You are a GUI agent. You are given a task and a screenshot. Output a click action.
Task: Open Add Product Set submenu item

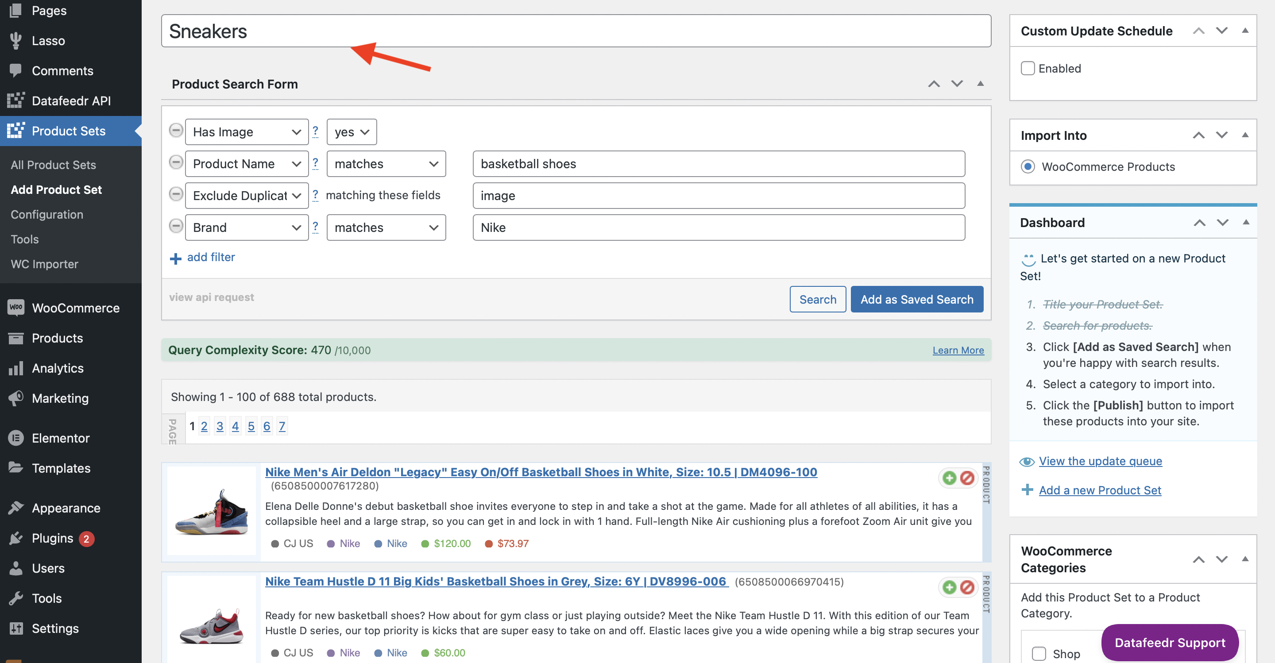56,189
